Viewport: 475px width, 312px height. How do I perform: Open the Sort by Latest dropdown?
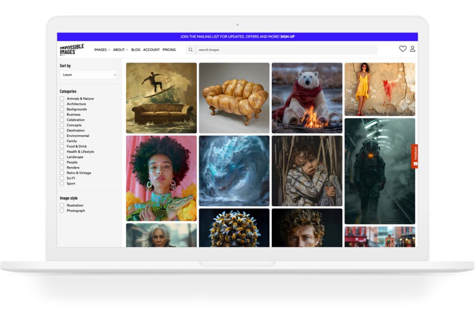click(x=88, y=75)
